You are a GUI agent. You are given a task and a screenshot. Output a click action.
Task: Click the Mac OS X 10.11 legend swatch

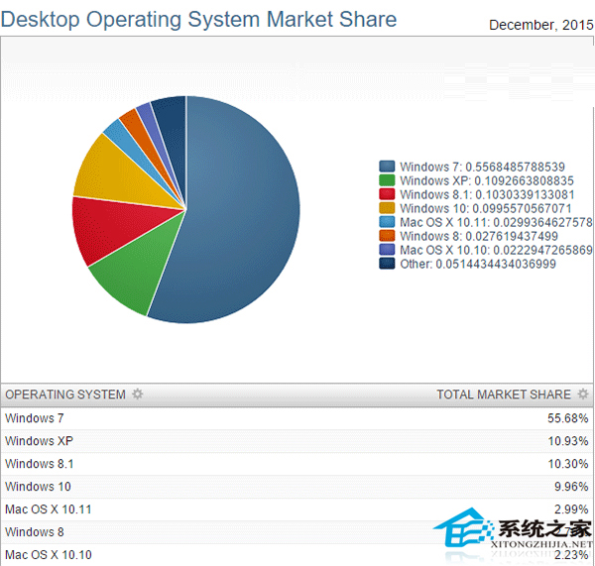coord(387,222)
